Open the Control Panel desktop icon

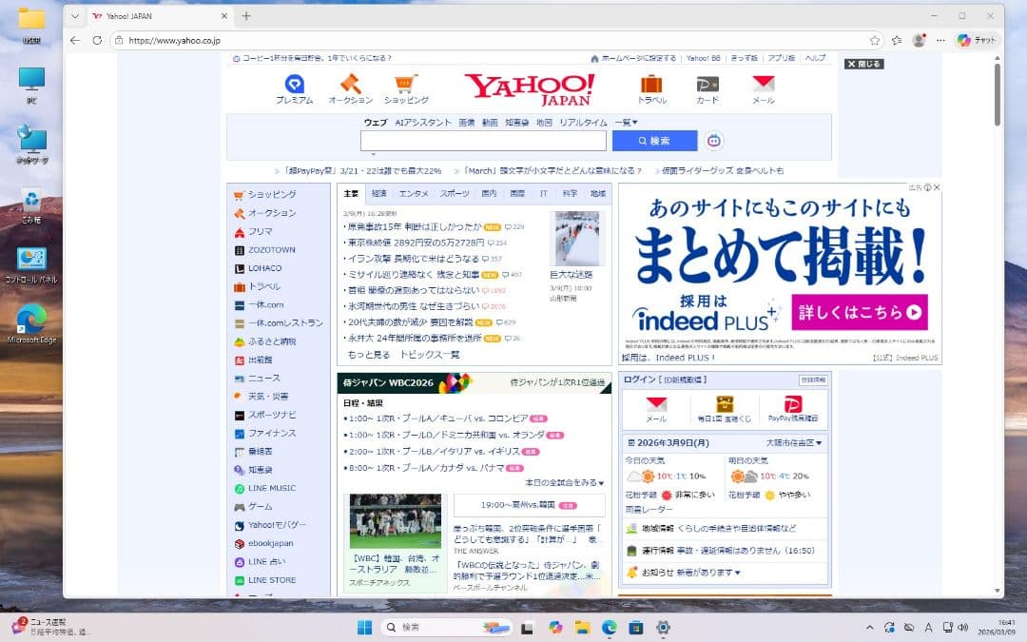tap(31, 264)
